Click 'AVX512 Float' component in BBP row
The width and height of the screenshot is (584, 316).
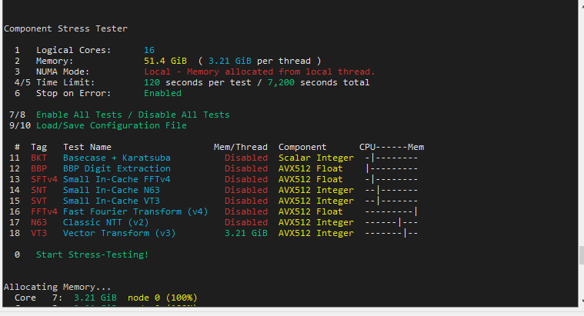pyautogui.click(x=311, y=169)
